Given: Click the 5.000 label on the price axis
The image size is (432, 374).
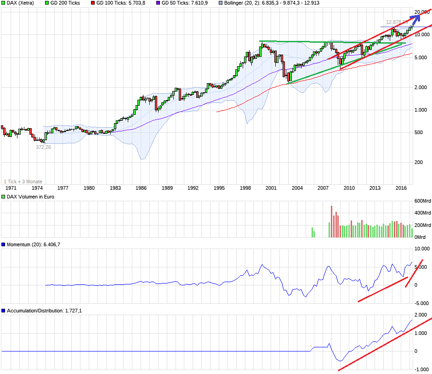Looking at the screenshot, I should pos(421,57).
